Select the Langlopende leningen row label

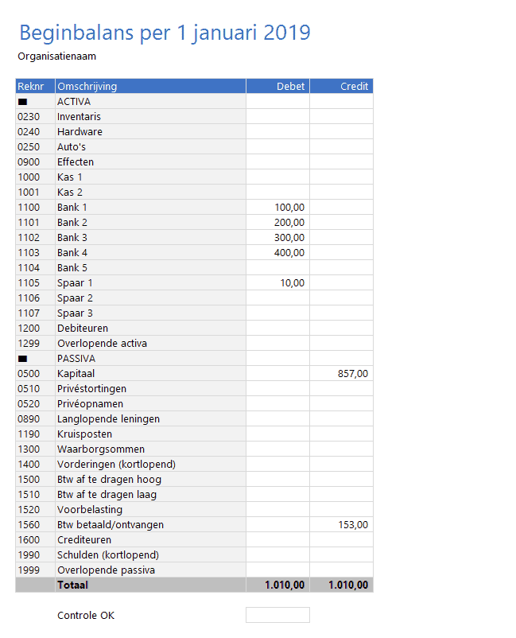point(149,419)
